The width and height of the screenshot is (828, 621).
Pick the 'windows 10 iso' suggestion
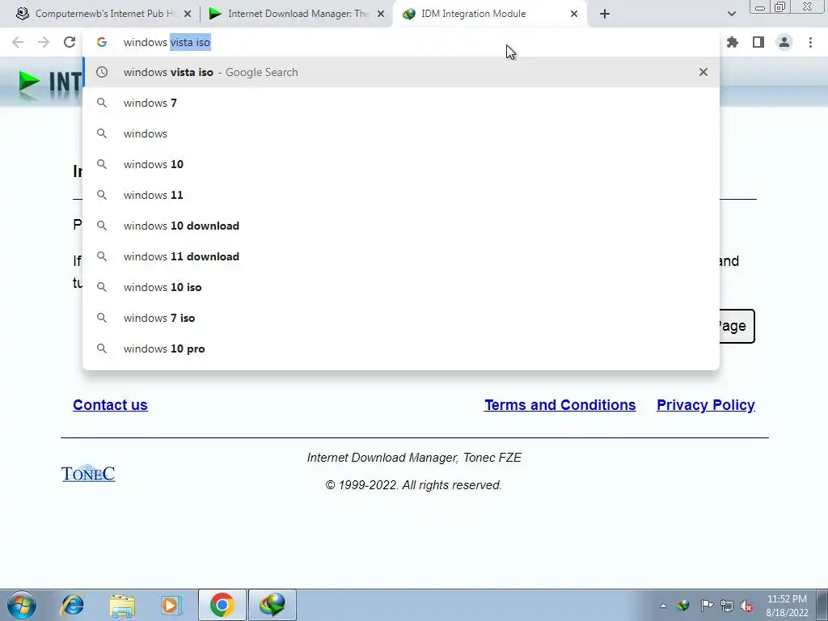(401, 287)
